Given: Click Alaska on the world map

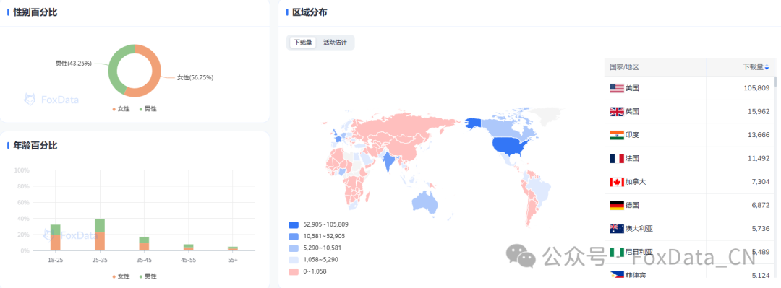Looking at the screenshot, I should (x=474, y=124).
